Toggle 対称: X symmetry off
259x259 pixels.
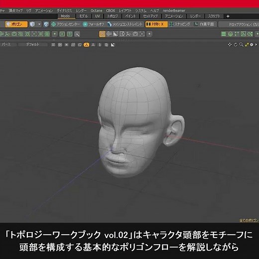pyautogui.click(x=156, y=24)
